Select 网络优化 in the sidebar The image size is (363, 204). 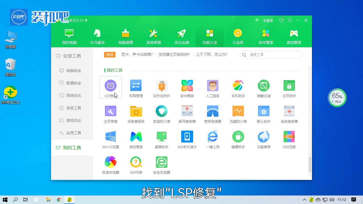point(73,95)
